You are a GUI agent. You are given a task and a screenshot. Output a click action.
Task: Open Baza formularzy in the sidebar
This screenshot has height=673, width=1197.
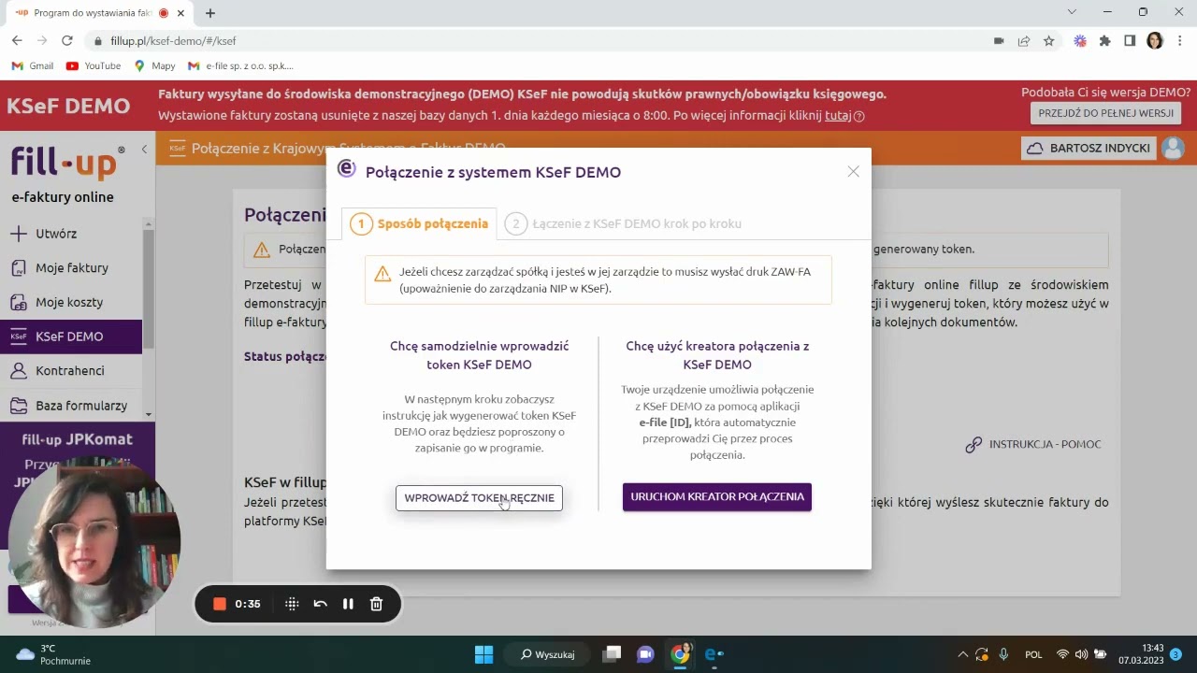tap(71, 406)
